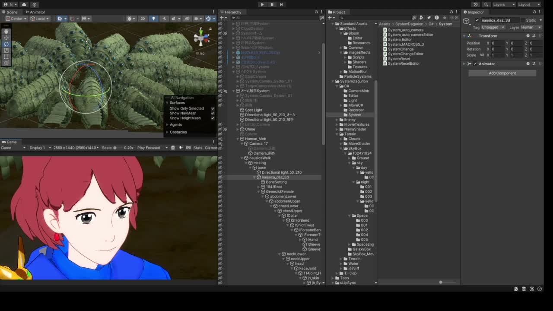The width and height of the screenshot is (553, 311).
Task: Activate the Rotate tool in scene toolbar
Action: click(x=6, y=44)
